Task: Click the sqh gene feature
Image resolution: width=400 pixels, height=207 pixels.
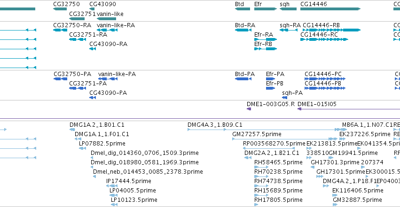Action: 288,9
